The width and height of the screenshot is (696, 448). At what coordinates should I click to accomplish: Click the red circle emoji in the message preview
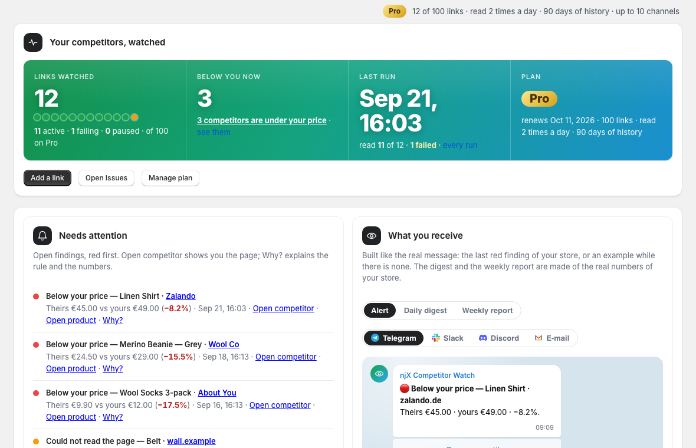pyautogui.click(x=405, y=388)
